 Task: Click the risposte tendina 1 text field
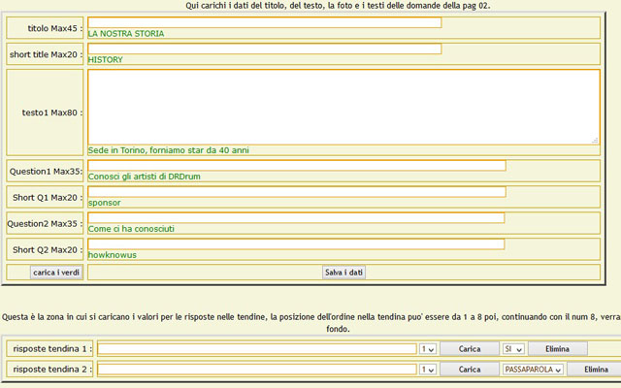point(257,348)
